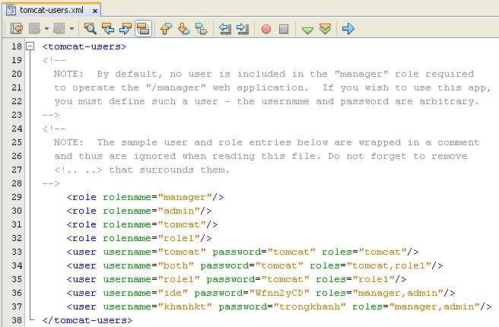The image size is (499, 327).
Task: Jump to last edit location icon
Action: [x=17, y=29]
